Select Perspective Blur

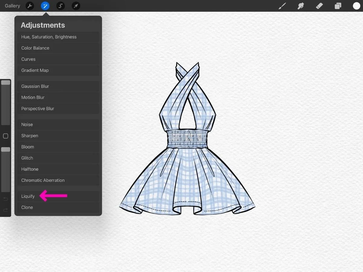coord(58,108)
